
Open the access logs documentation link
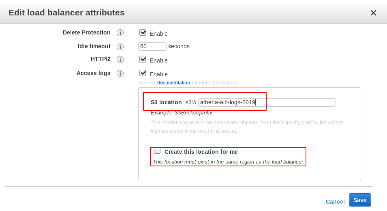click(x=173, y=83)
